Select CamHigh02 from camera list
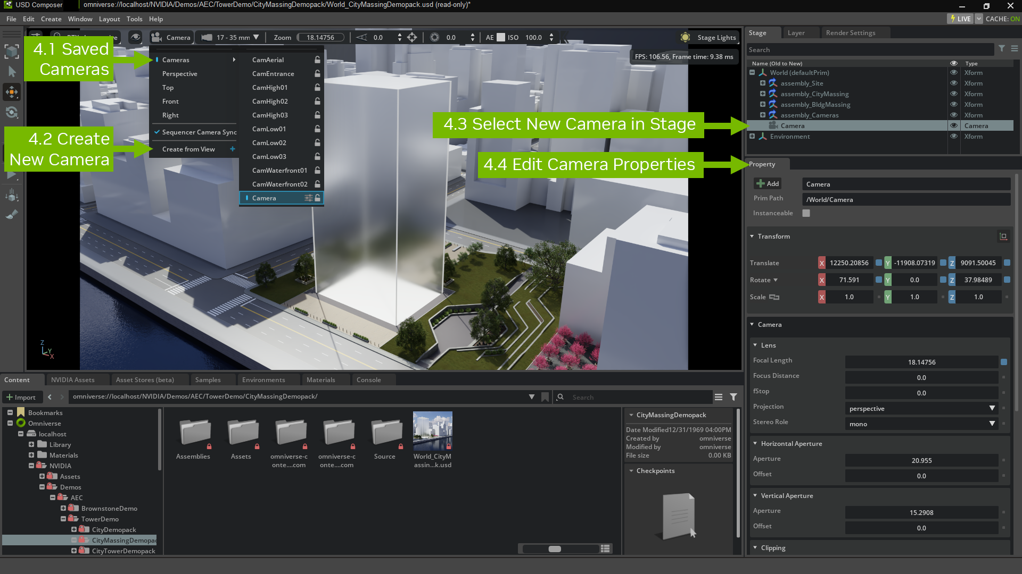The image size is (1022, 574). (x=270, y=101)
